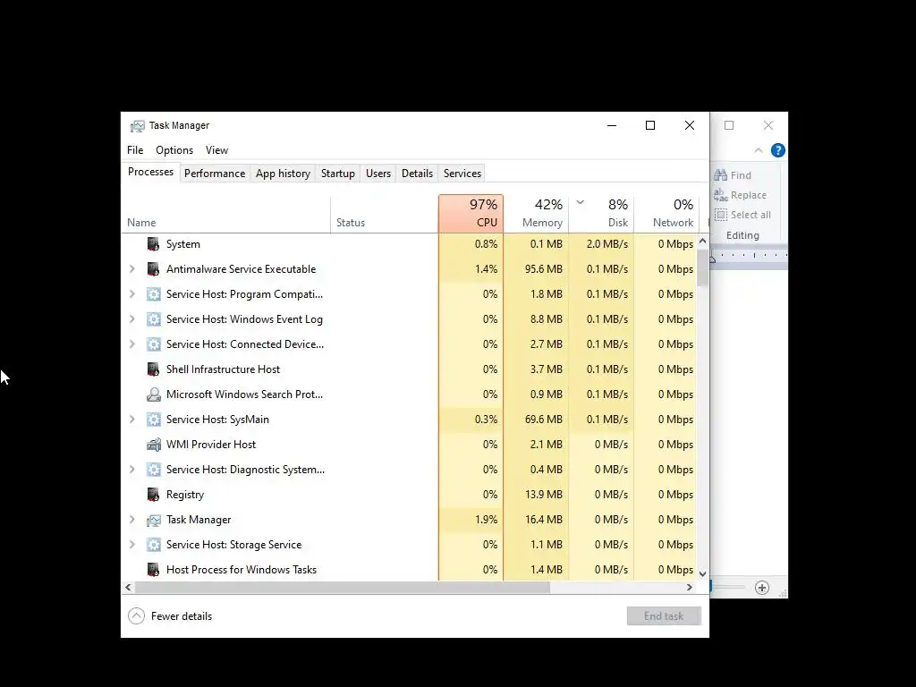Click the 2.0 MB/s disk value for System
Image resolution: width=916 pixels, height=687 pixels.
click(607, 244)
